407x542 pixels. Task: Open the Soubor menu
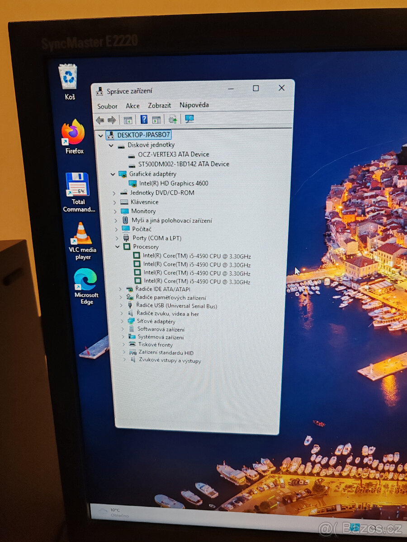click(x=107, y=105)
